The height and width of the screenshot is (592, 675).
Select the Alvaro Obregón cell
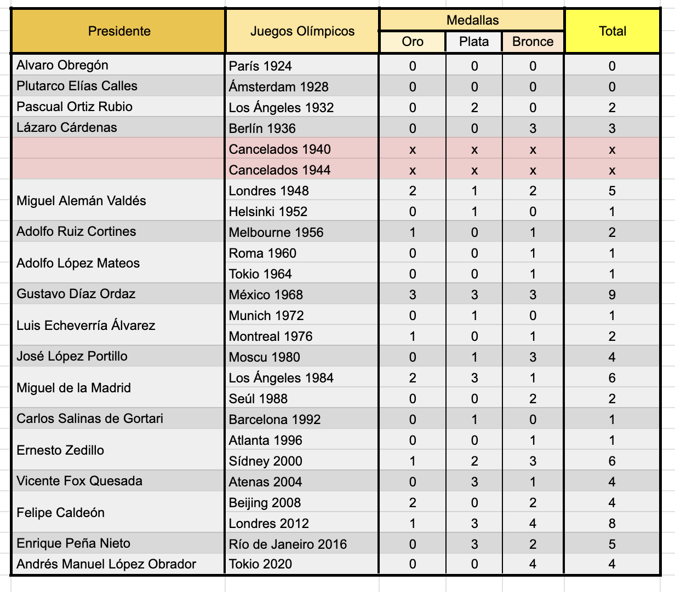pyautogui.click(x=118, y=65)
